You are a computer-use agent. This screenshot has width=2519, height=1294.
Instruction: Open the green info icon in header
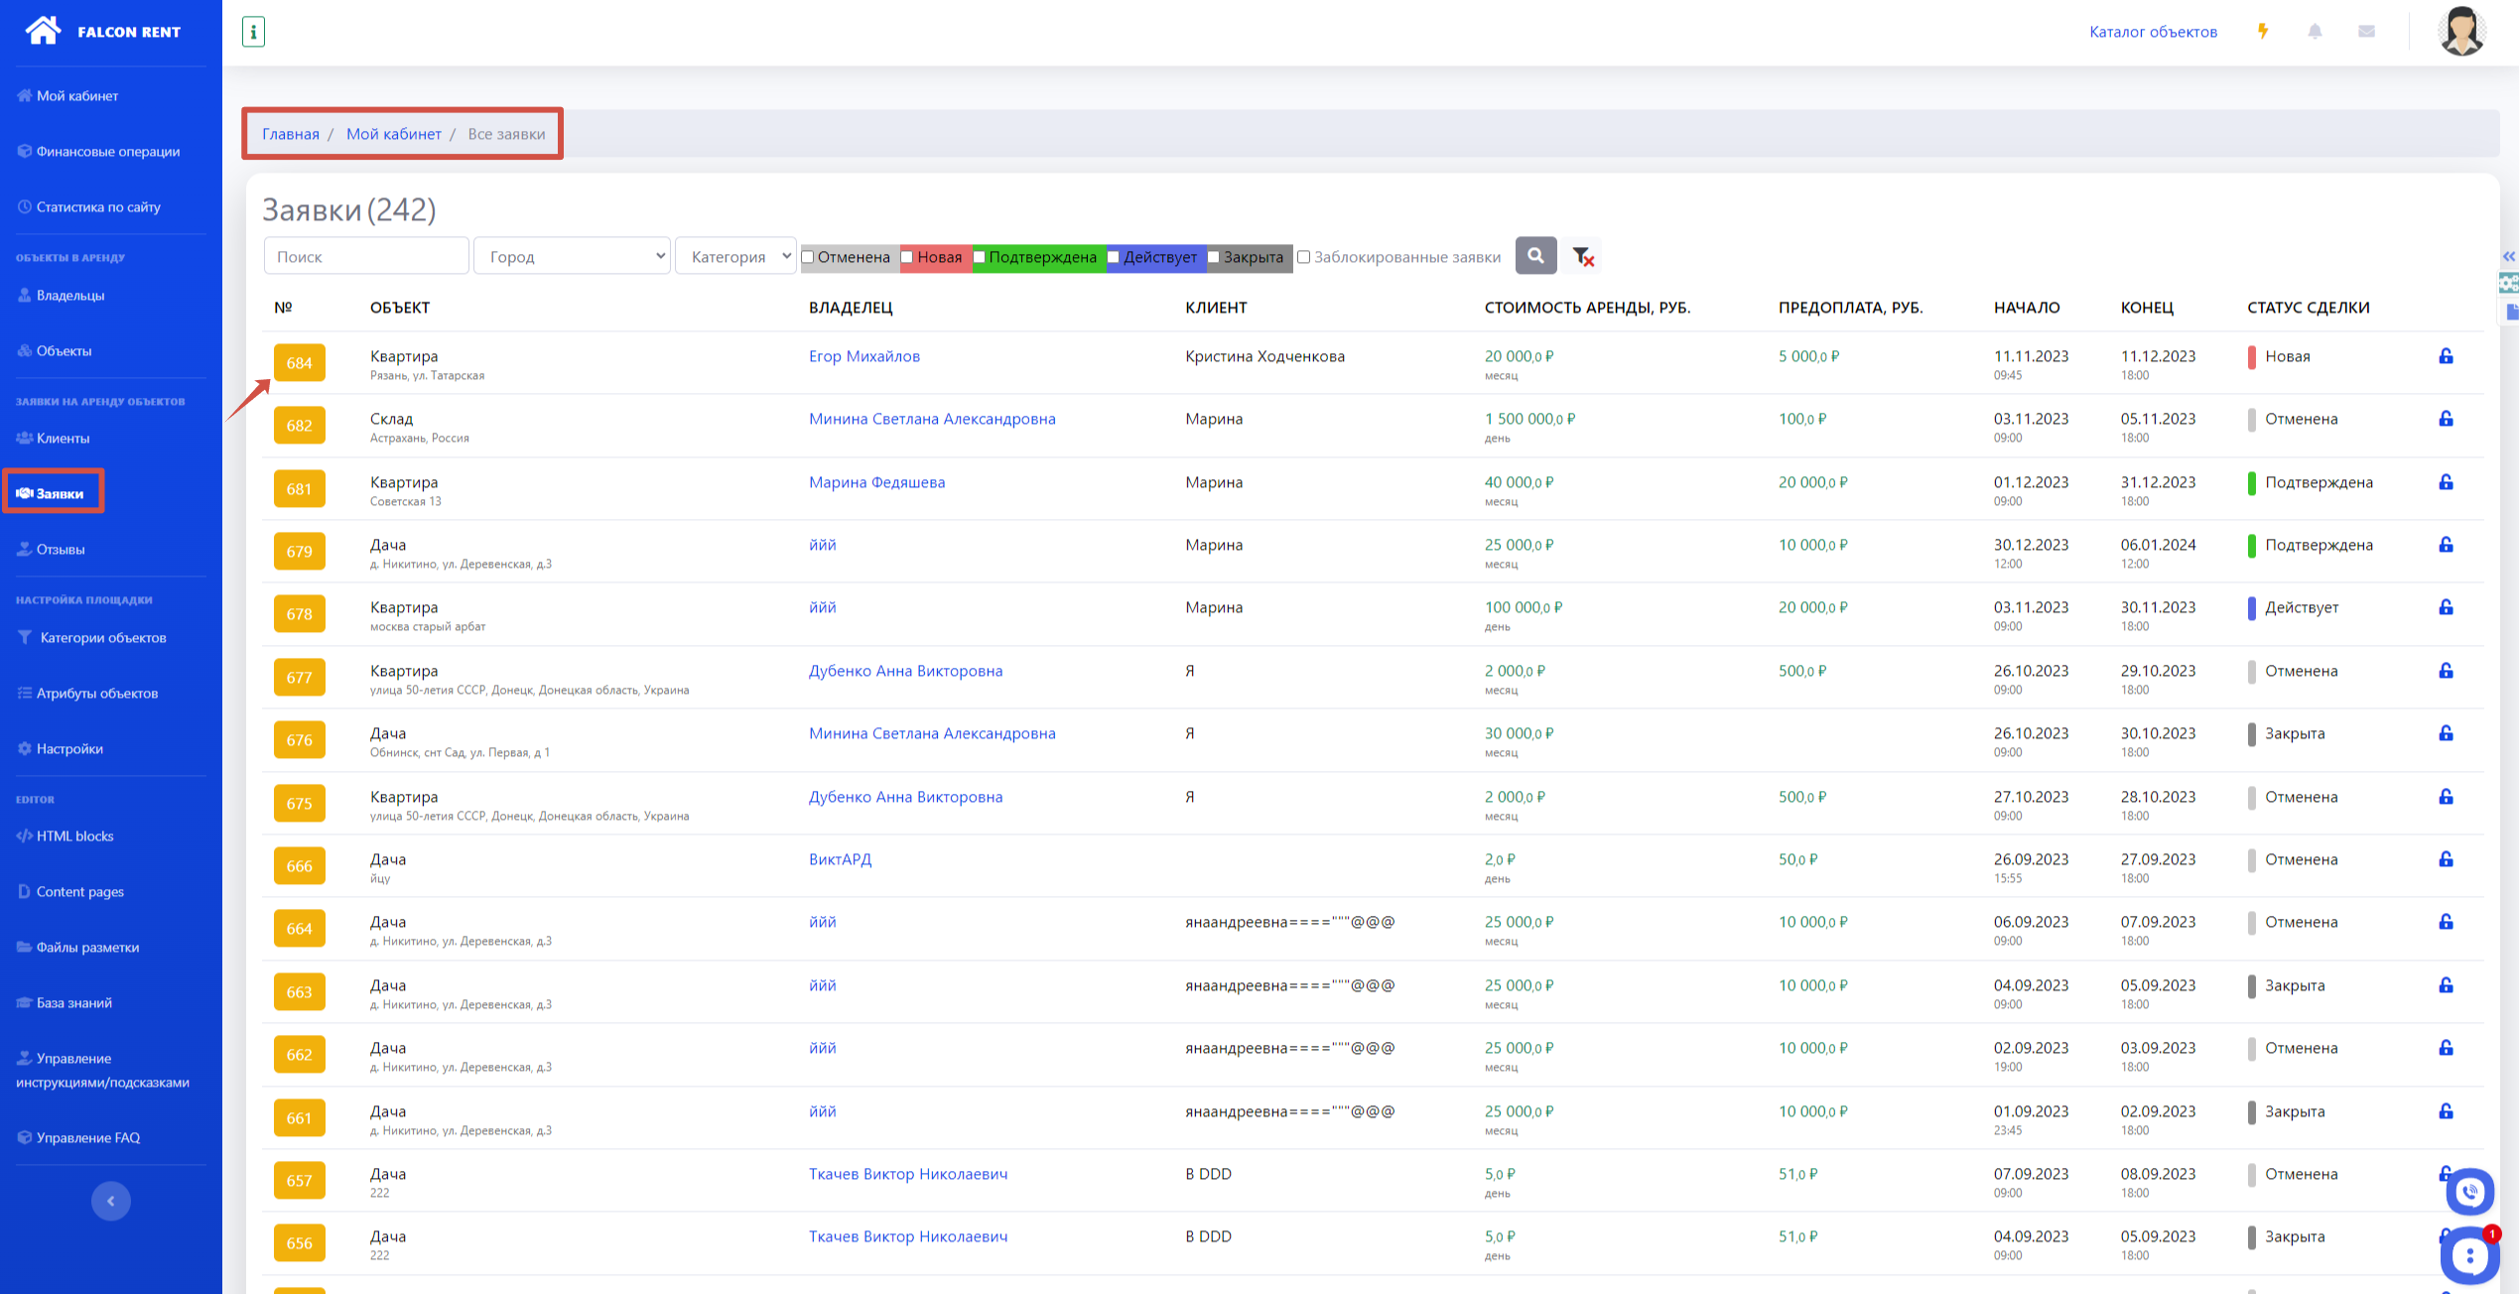(253, 32)
